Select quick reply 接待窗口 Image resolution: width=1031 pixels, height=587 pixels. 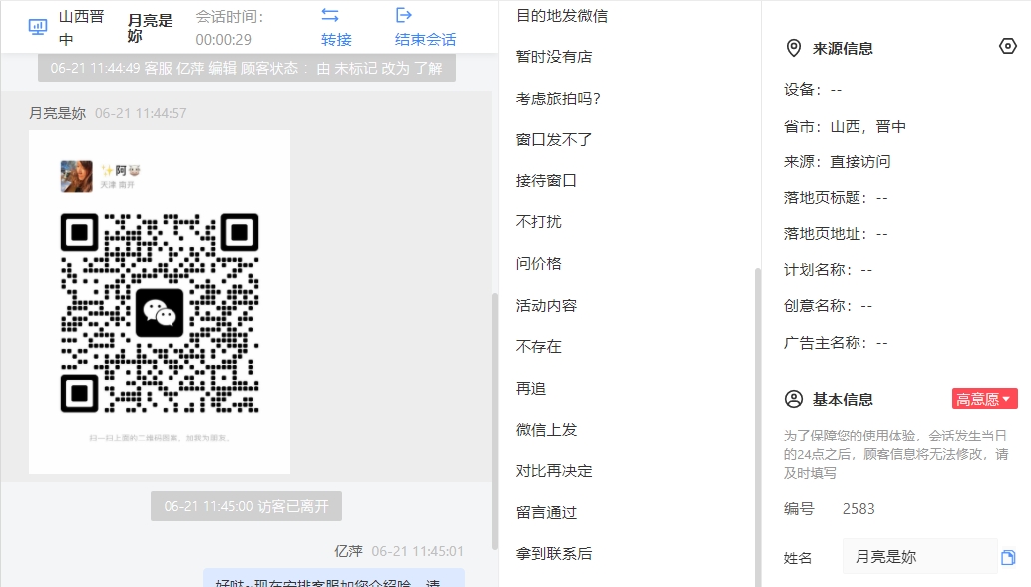[546, 180]
